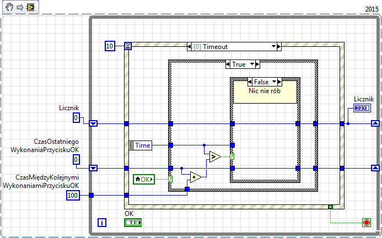382x238 pixels.
Task: Click the timeout constant 10
Action: 110,46
